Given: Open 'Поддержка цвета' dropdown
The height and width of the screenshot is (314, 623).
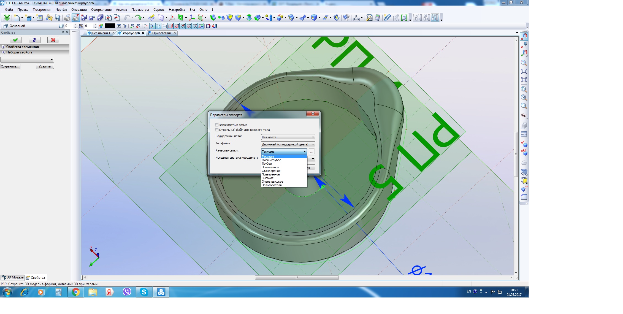Looking at the screenshot, I should (x=288, y=137).
